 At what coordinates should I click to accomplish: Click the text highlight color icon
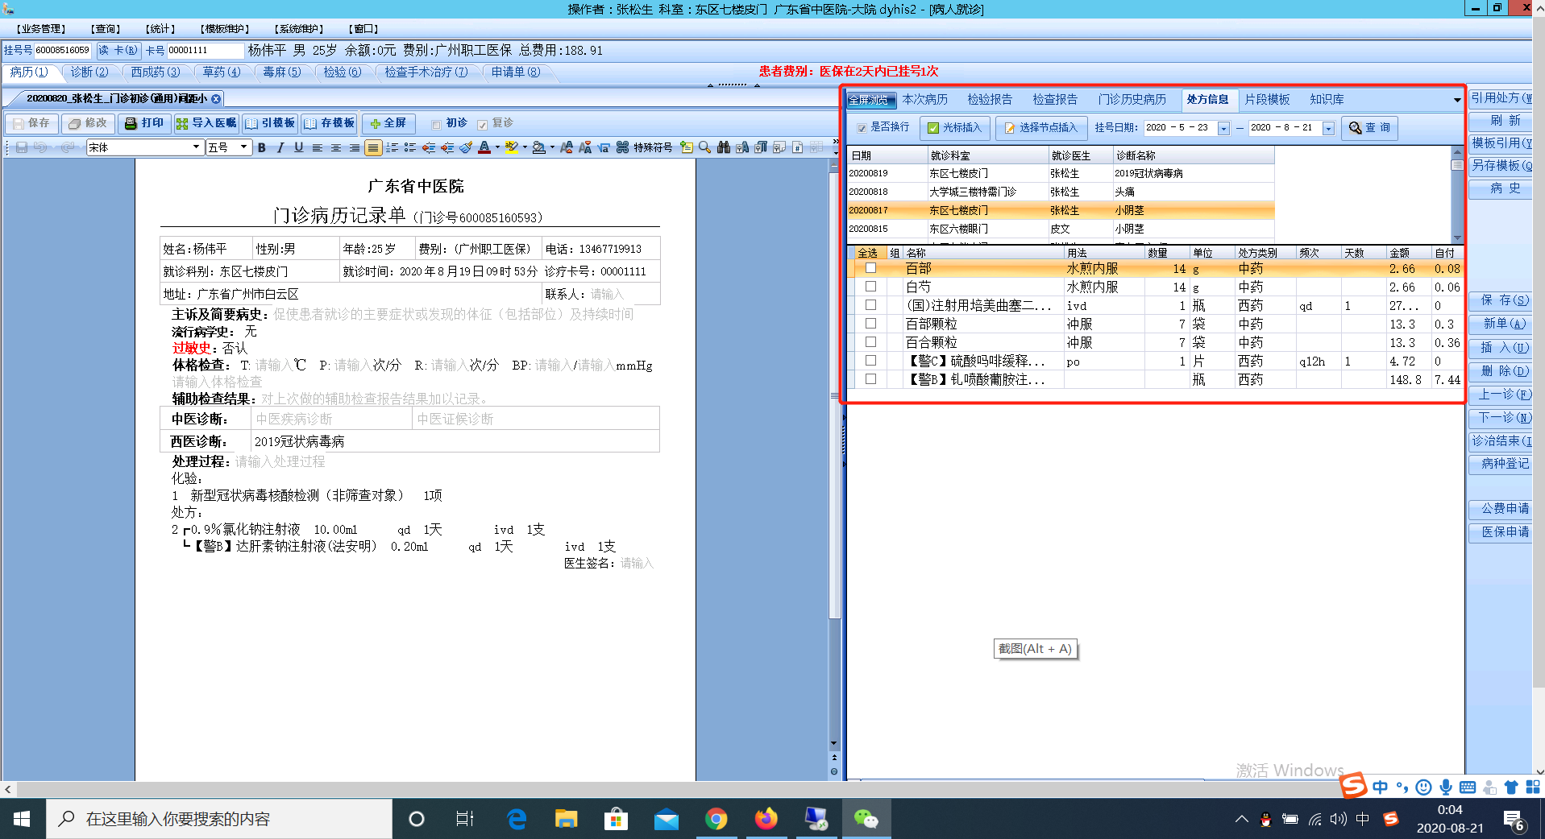tap(512, 147)
